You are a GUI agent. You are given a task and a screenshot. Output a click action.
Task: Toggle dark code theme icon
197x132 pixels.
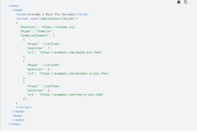click(179, 2)
